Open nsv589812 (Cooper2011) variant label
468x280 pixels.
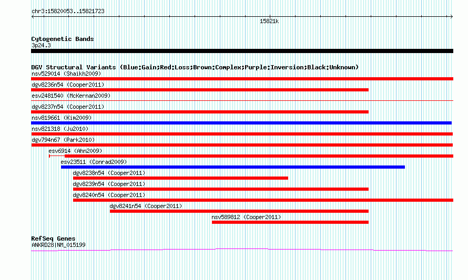click(246, 217)
